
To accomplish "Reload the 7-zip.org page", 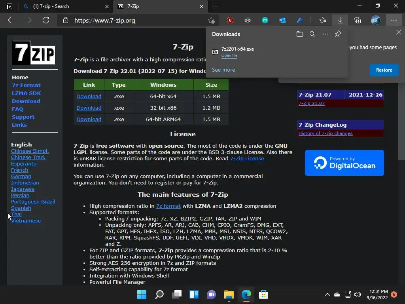I will (46, 20).
